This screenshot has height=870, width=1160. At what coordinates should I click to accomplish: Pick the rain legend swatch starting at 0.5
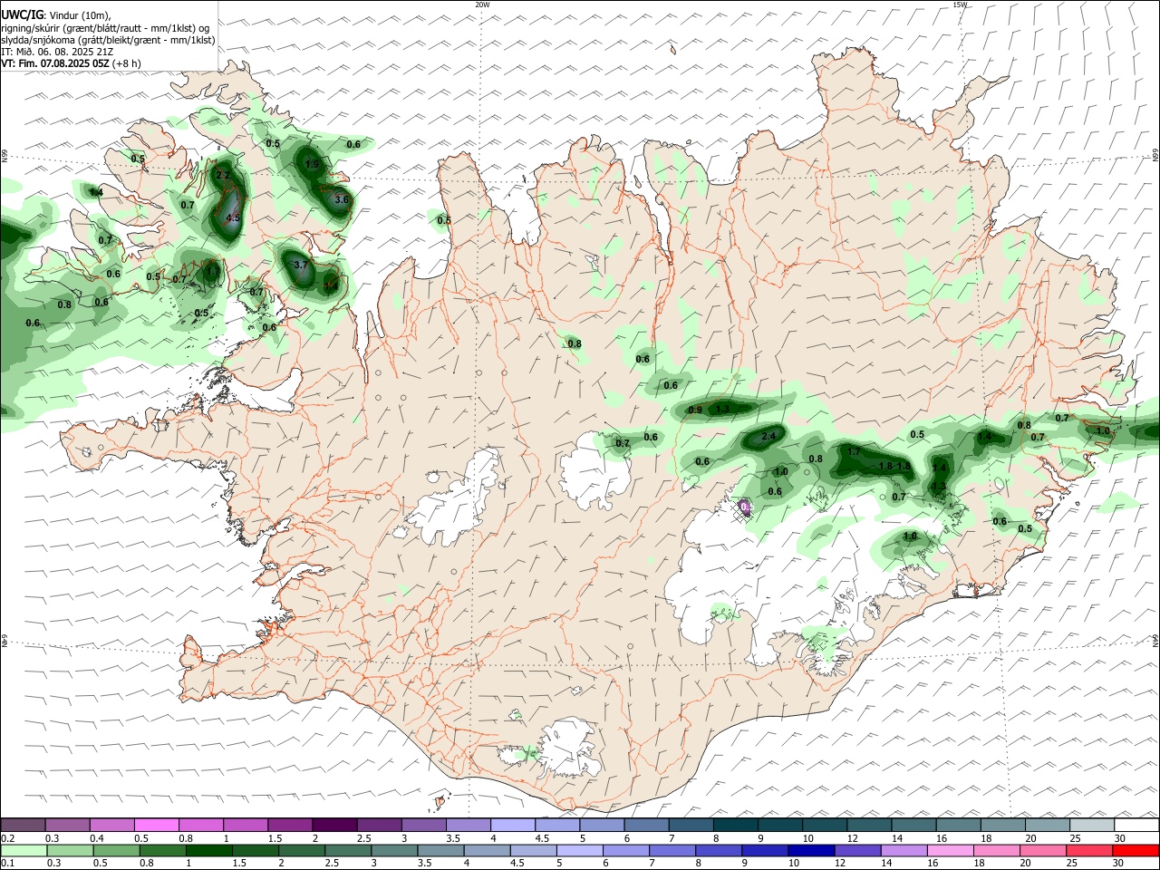[116, 850]
